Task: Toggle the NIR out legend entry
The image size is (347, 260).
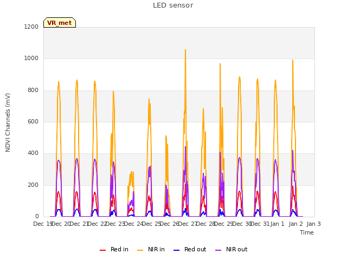Action: click(232, 249)
